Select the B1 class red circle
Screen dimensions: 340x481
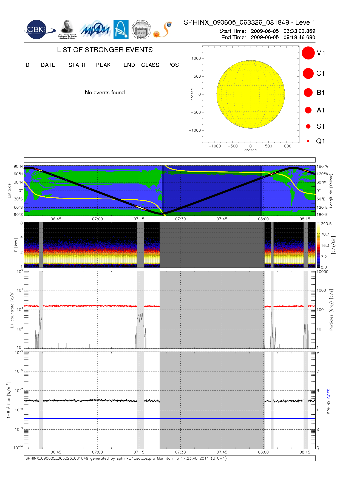point(308,93)
